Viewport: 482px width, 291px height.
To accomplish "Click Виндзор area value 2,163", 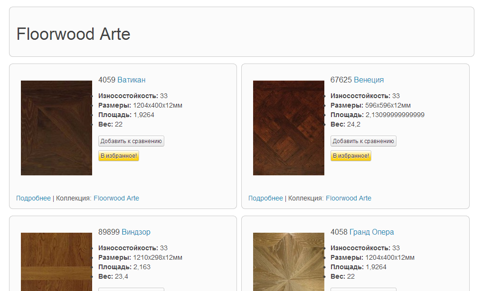I will (142, 267).
